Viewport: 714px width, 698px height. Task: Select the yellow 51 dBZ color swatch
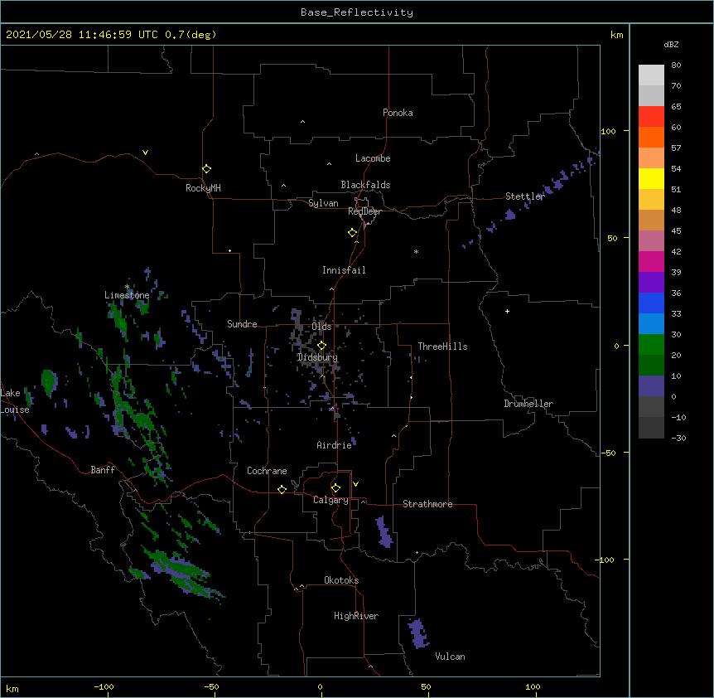[651, 178]
